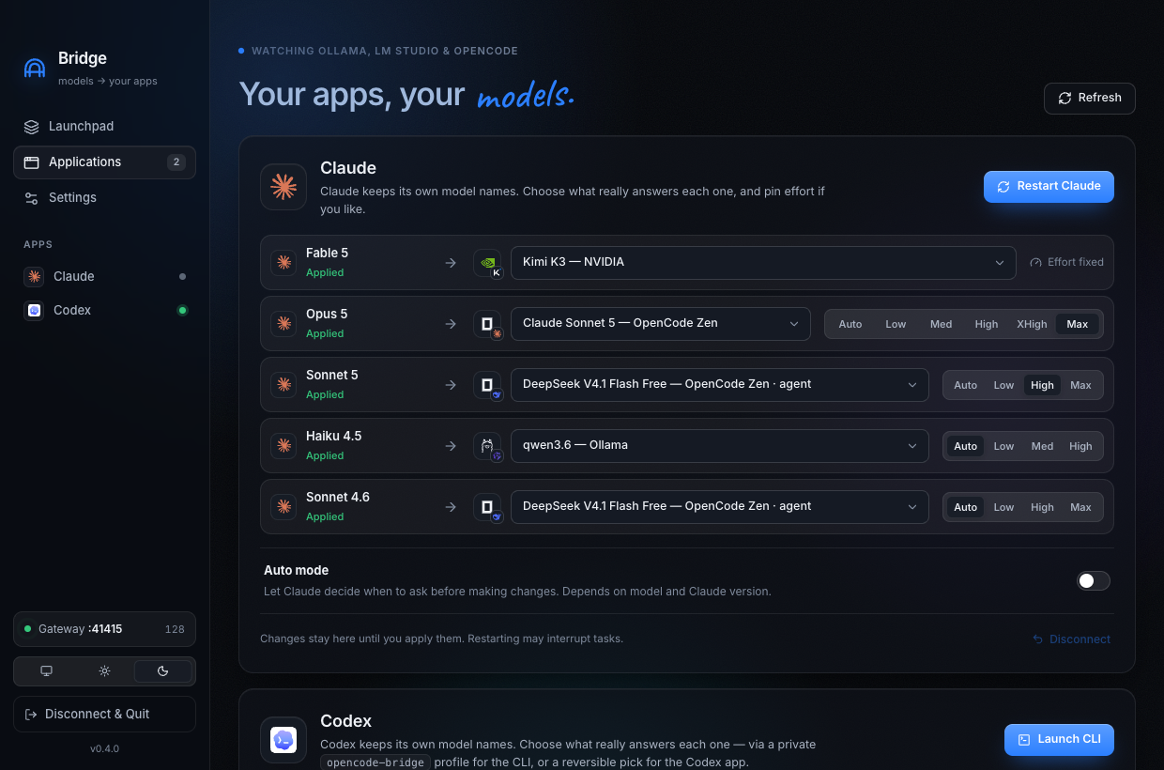The image size is (1164, 770).
Task: Set Sonnet 4.6 effort to High
Action: [1042, 507]
